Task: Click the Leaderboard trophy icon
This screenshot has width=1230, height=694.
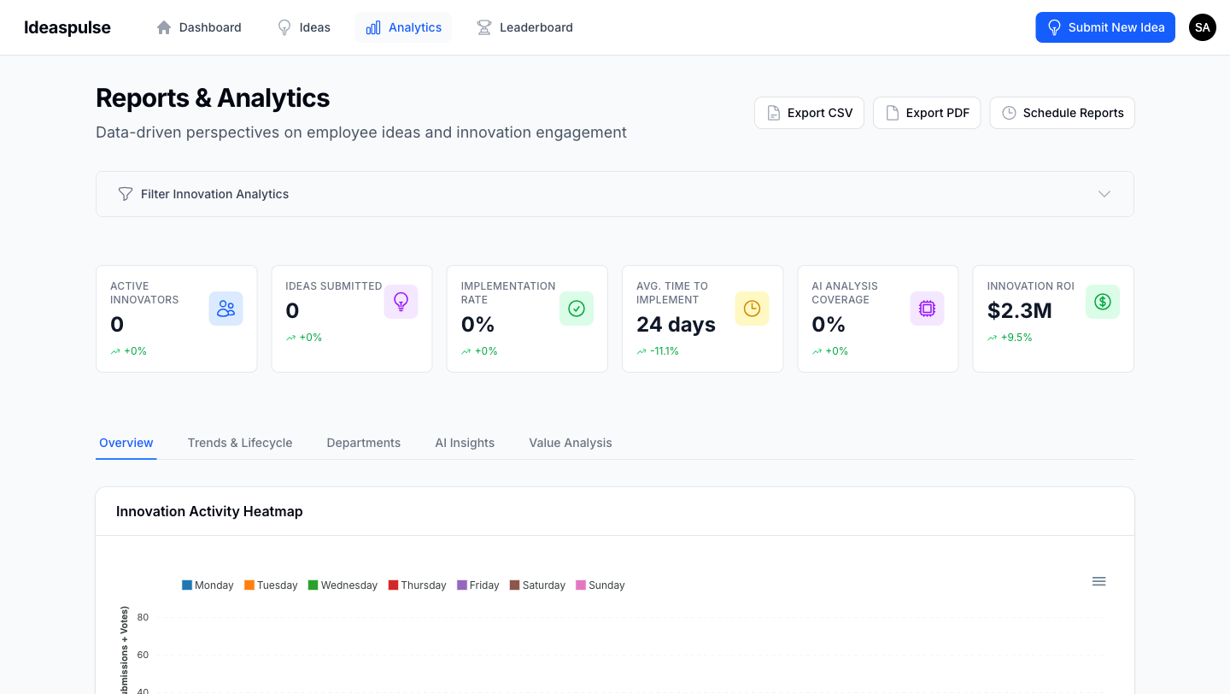Action: (484, 27)
